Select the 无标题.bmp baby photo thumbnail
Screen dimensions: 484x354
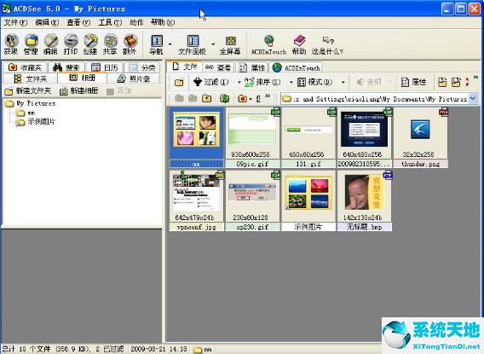(x=364, y=200)
